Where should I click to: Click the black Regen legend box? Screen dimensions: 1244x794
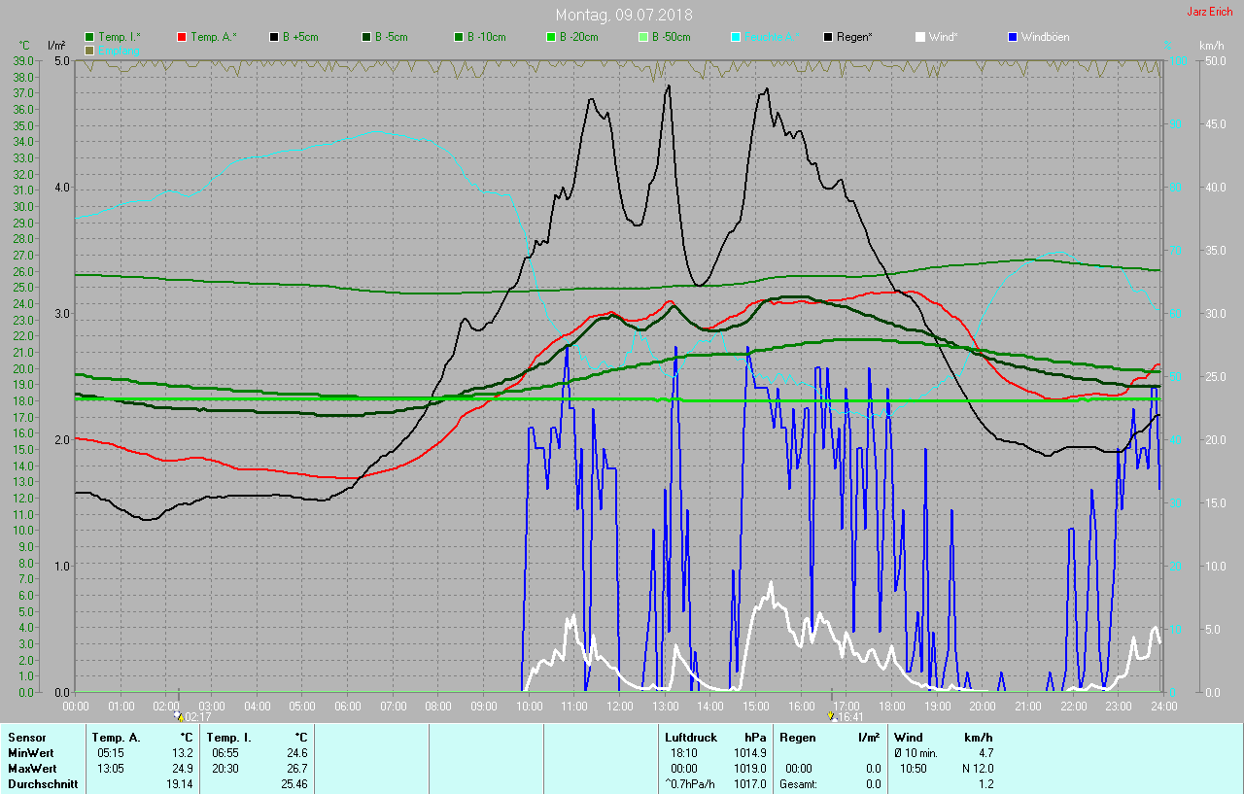(x=828, y=37)
